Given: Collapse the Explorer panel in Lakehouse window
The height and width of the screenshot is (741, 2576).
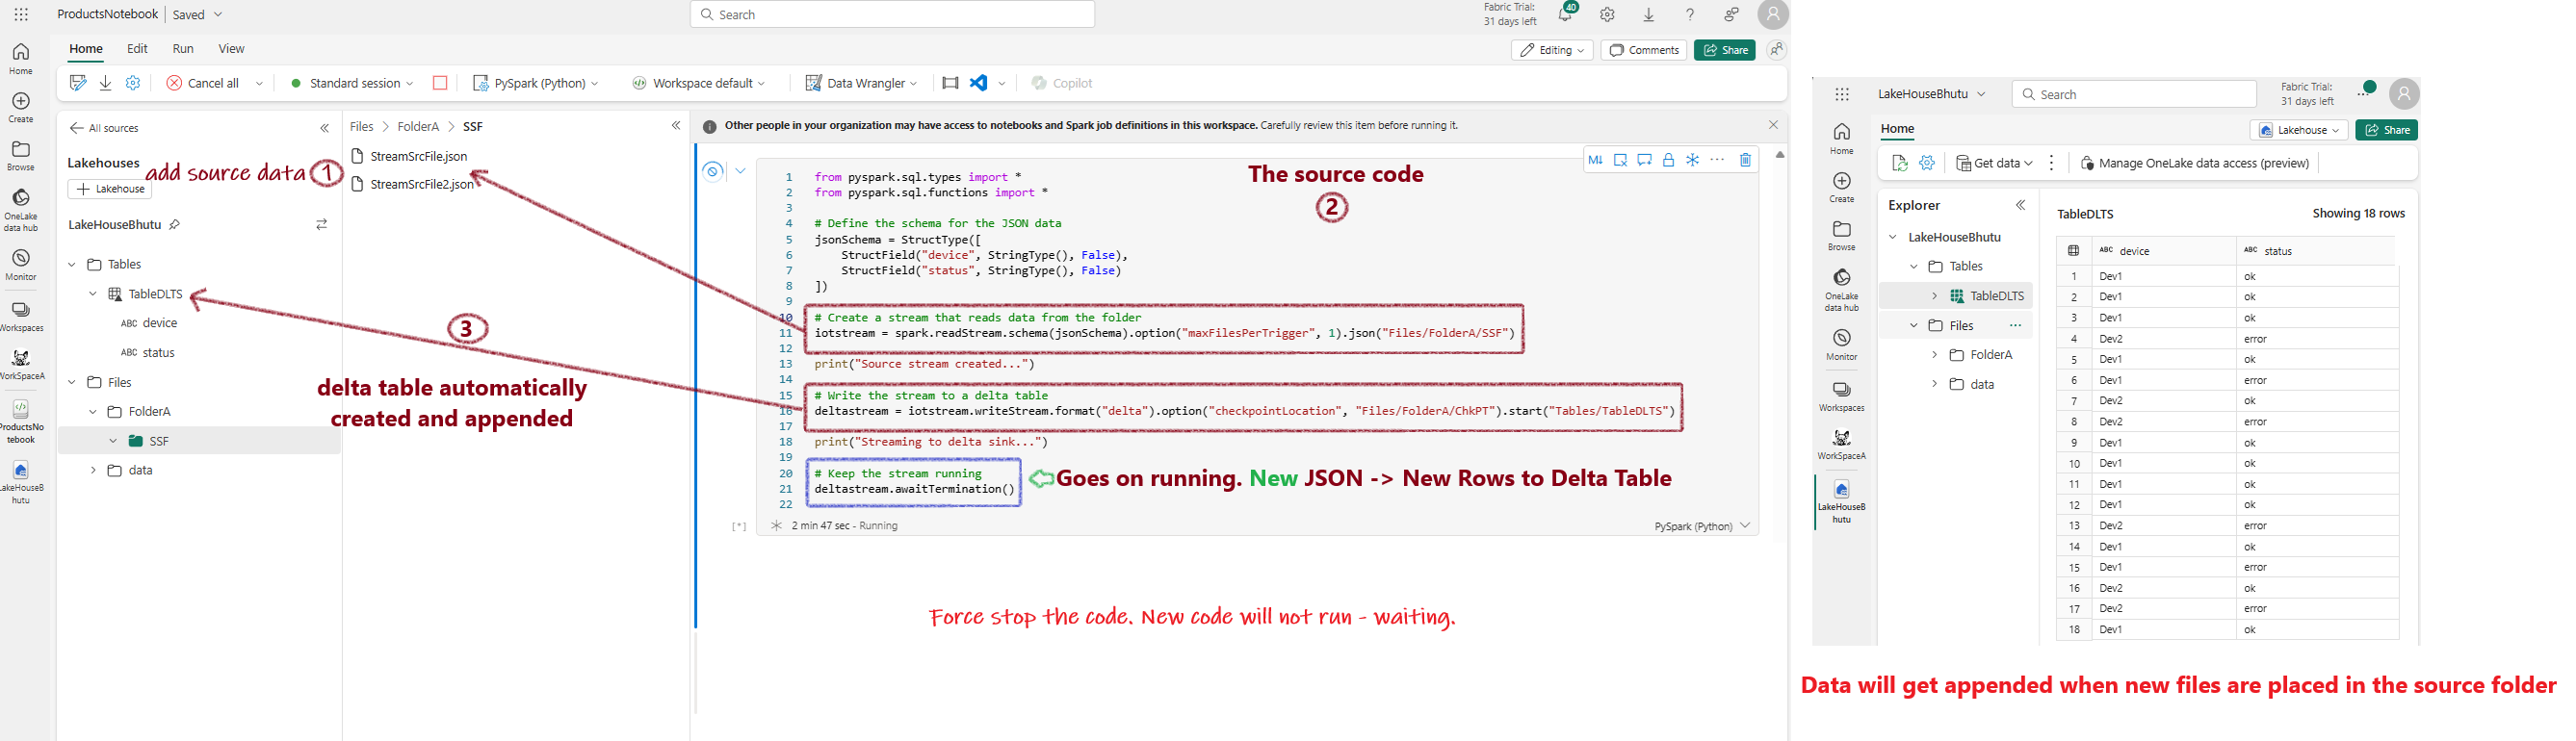Looking at the screenshot, I should tap(2020, 205).
